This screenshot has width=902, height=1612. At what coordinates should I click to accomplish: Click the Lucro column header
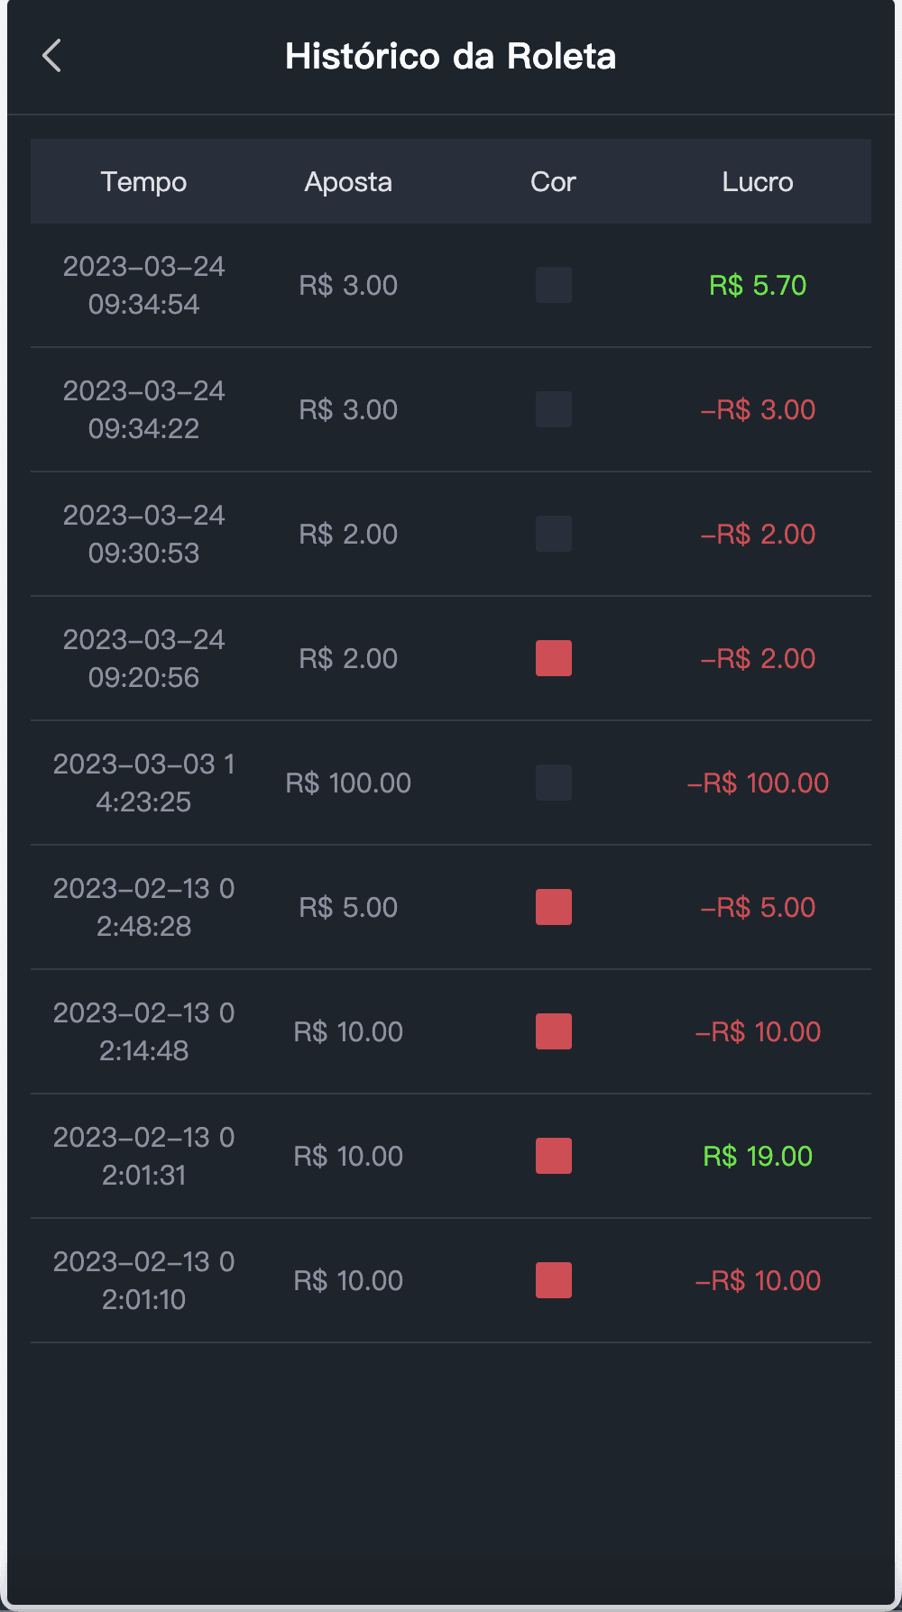(x=758, y=182)
